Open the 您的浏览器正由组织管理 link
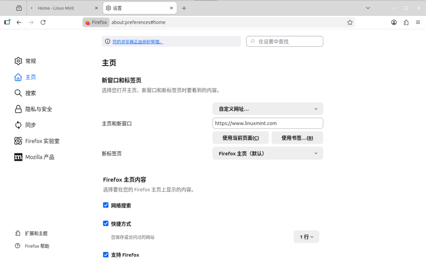This screenshot has width=426, height=264. (138, 42)
